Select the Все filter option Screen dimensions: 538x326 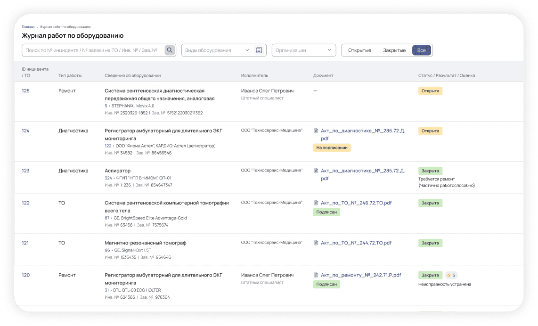coord(421,50)
